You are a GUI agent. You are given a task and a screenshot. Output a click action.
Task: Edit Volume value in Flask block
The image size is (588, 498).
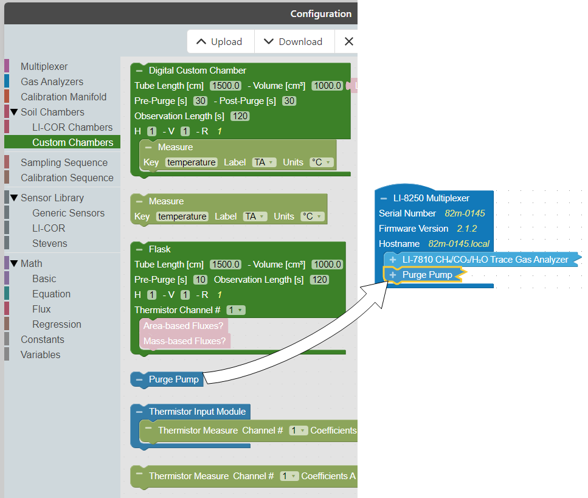coord(327,265)
